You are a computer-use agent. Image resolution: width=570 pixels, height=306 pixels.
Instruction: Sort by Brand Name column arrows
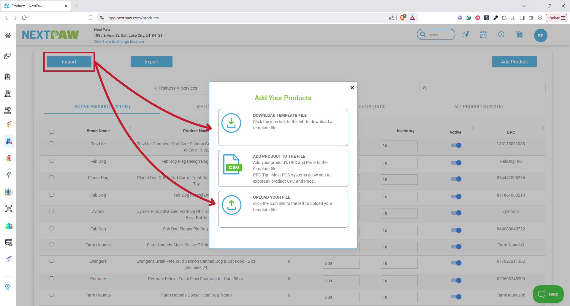click(130, 128)
